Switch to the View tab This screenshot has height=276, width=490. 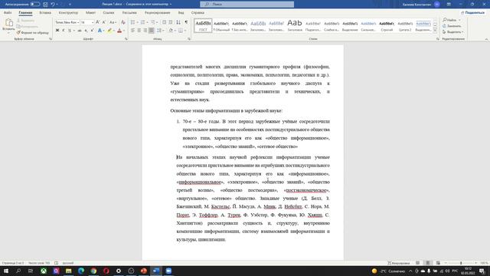click(x=181, y=12)
